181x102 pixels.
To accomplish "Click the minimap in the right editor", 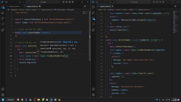I will tap(176, 22).
